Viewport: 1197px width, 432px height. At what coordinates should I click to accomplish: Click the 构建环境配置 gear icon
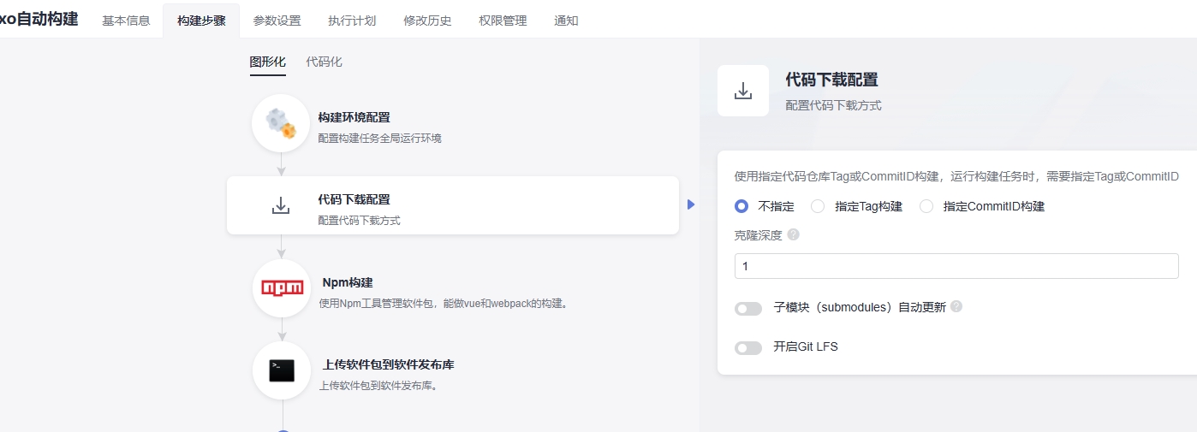(281, 123)
